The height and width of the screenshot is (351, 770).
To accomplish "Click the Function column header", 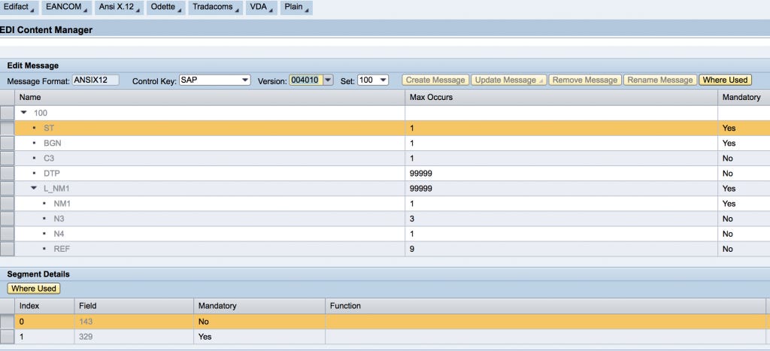I will (545, 306).
